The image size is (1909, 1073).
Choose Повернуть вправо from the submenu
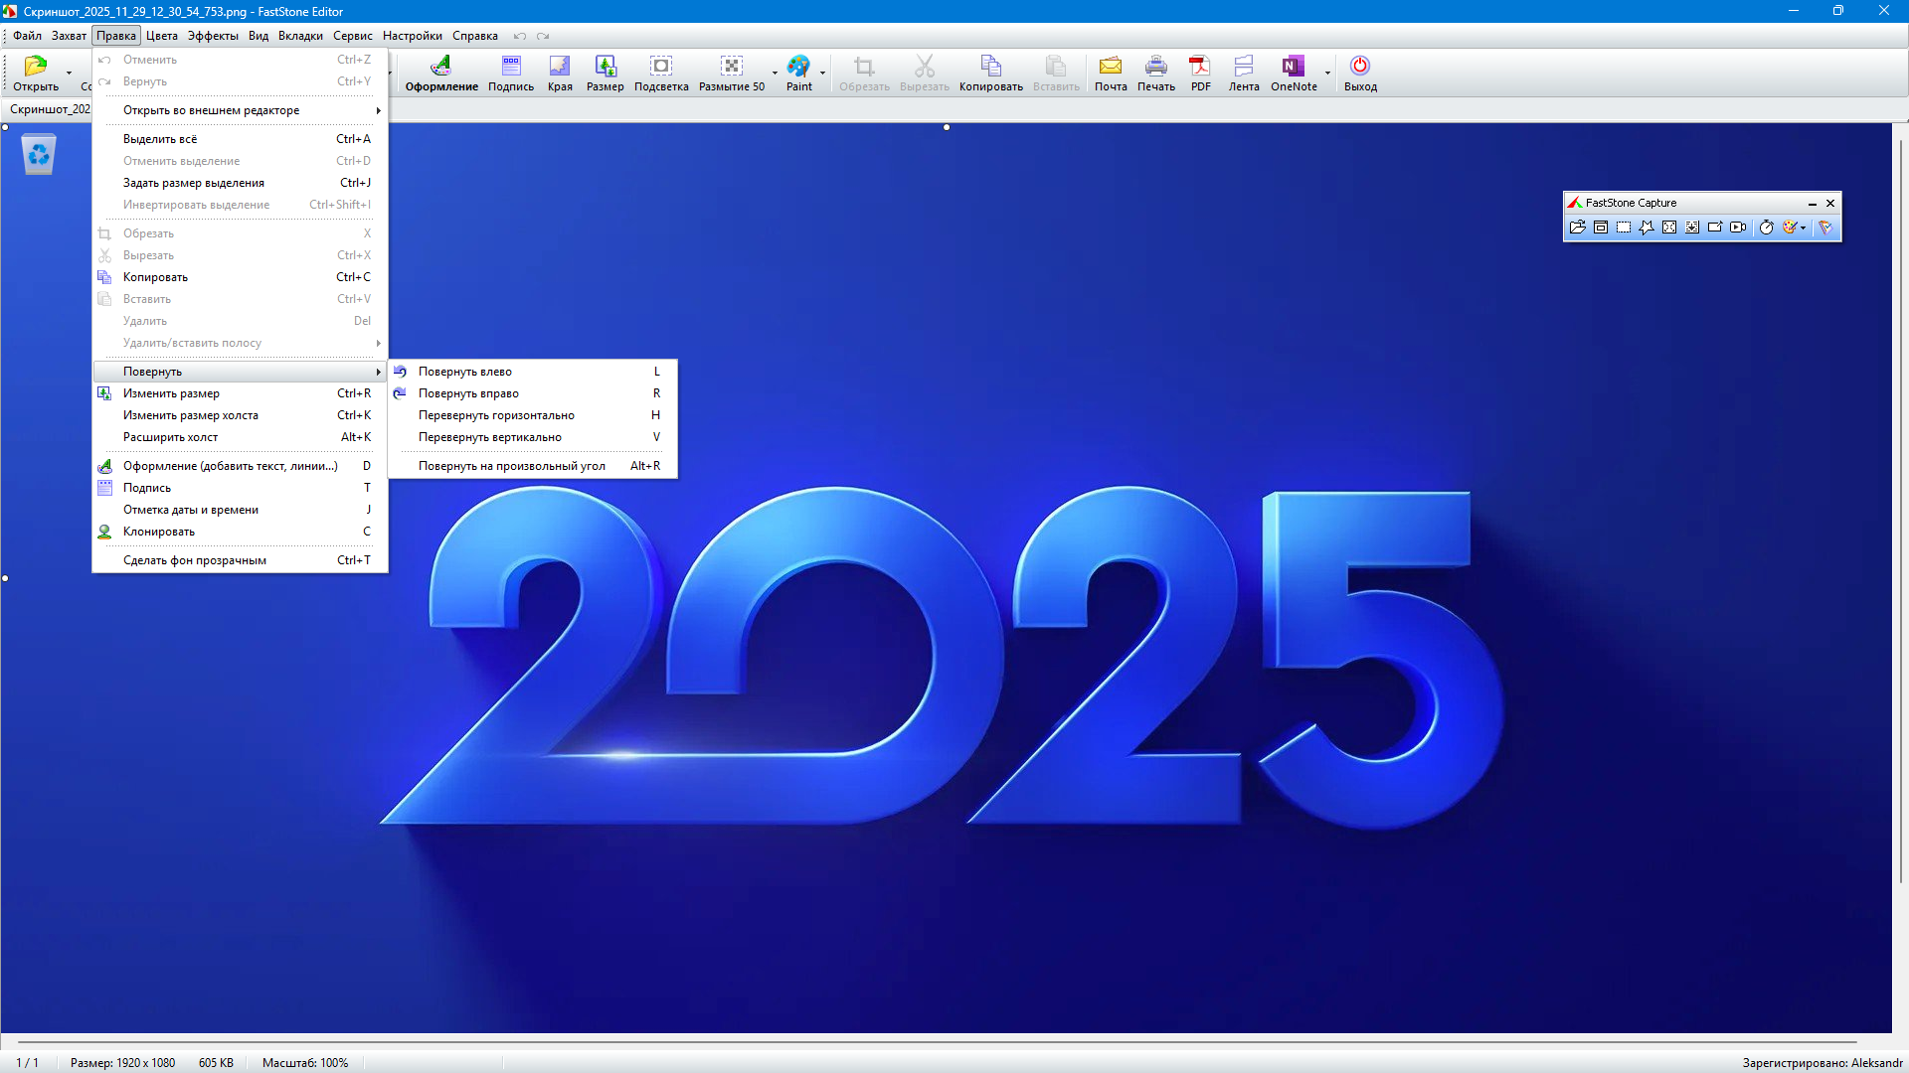468,393
